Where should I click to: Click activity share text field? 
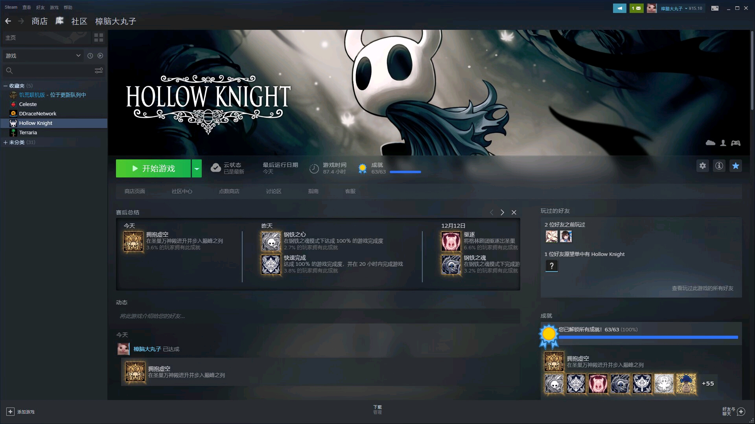pyautogui.click(x=318, y=316)
